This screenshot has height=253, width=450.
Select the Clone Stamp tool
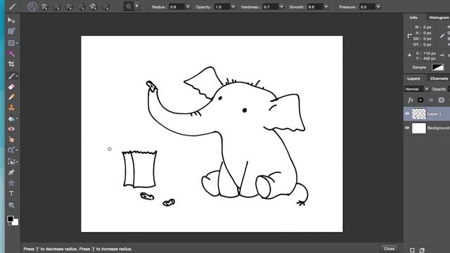coord(11,108)
